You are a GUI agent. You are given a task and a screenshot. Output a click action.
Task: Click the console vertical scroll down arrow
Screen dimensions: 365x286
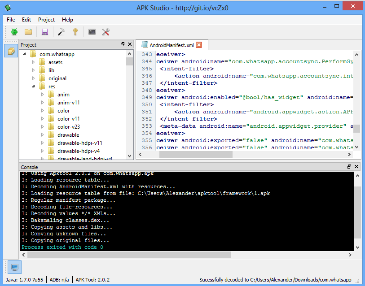[357, 247]
